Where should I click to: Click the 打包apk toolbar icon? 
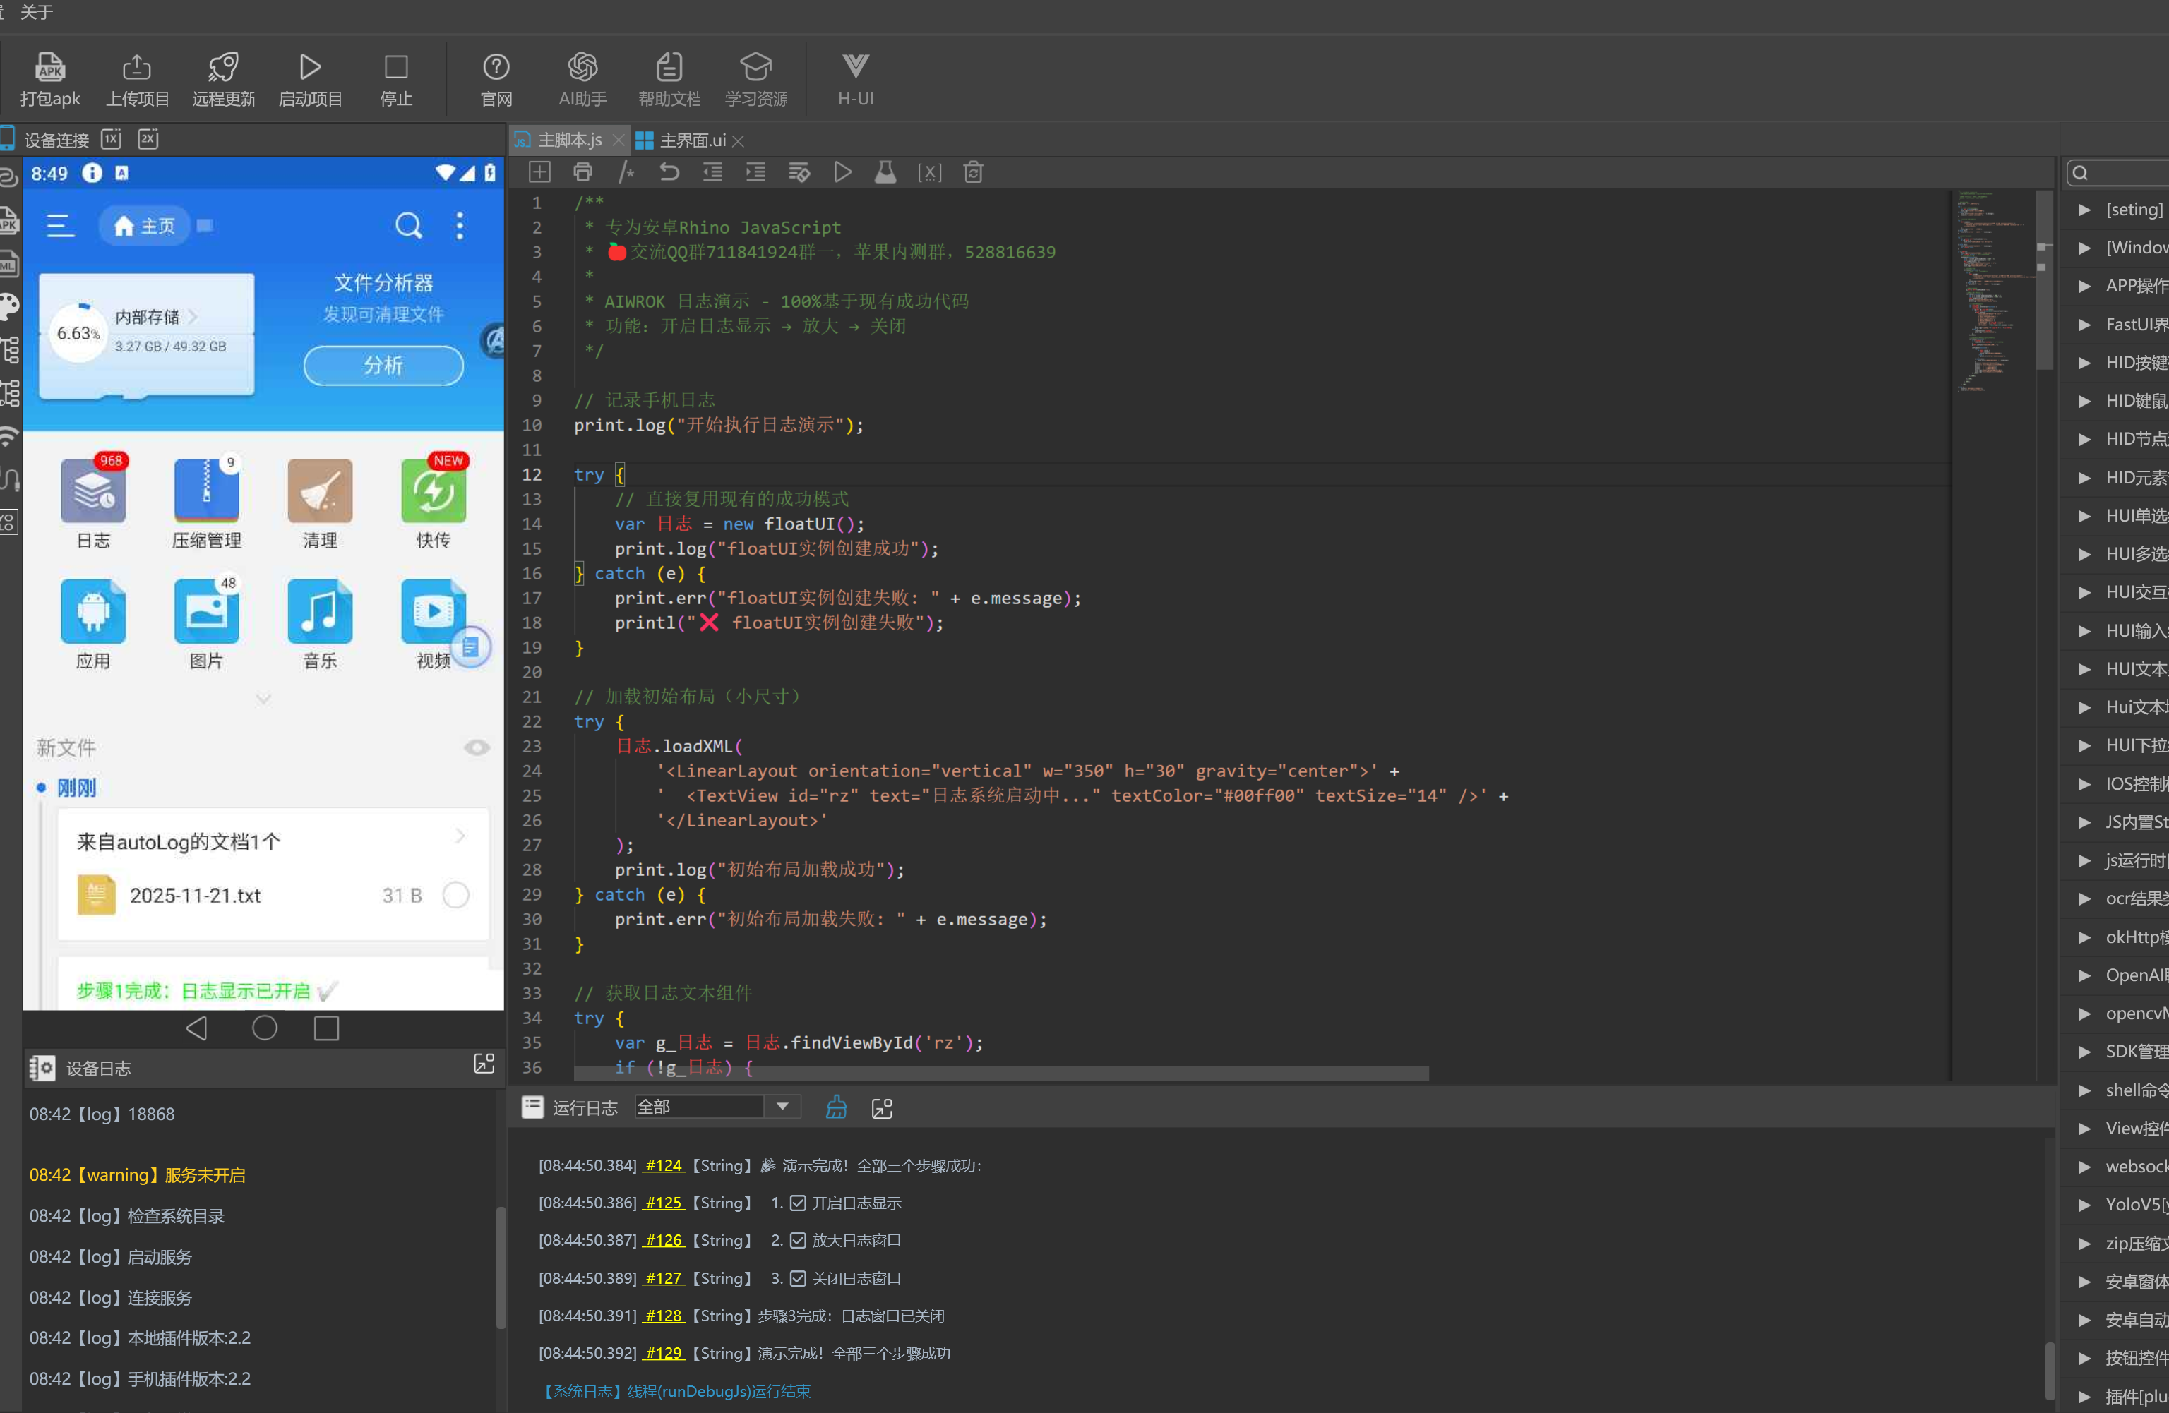50,68
